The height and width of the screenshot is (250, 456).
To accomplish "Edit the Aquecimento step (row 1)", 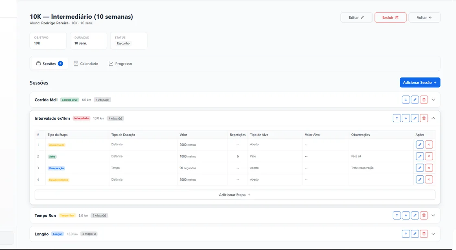I will point(420,145).
